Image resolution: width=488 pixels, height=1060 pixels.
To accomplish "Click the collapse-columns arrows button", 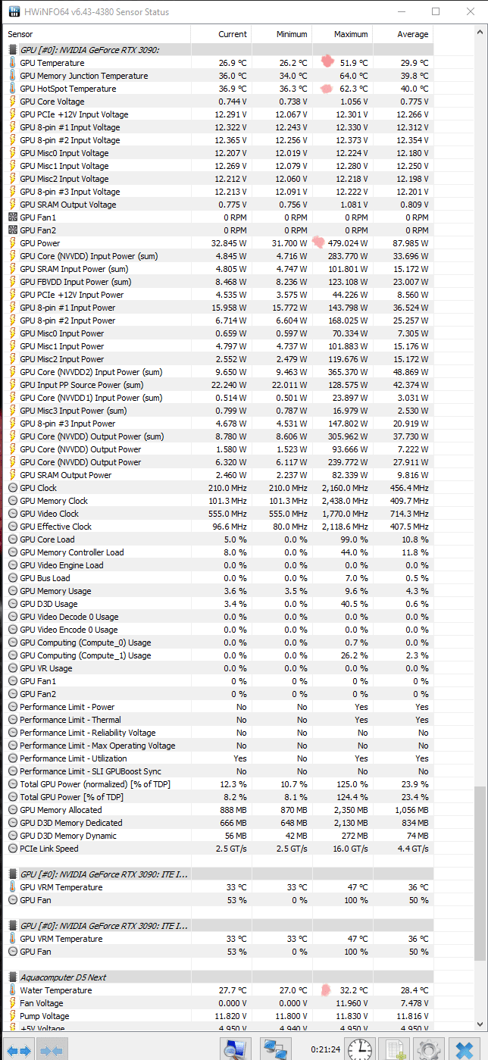I will (x=51, y=1050).
